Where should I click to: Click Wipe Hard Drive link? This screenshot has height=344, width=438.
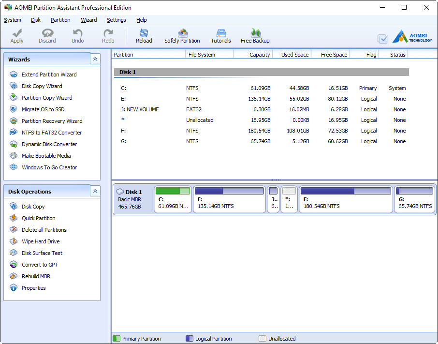41,241
